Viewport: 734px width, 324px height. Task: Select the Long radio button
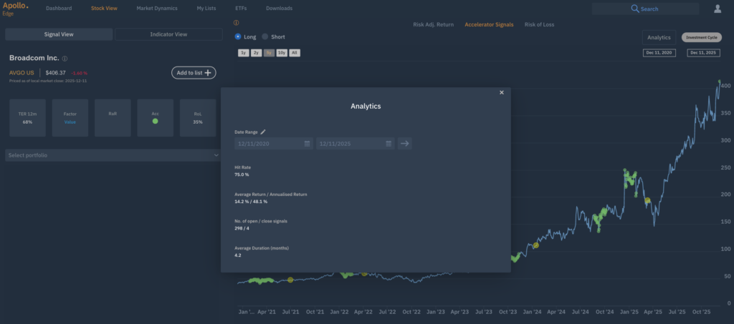tap(239, 36)
